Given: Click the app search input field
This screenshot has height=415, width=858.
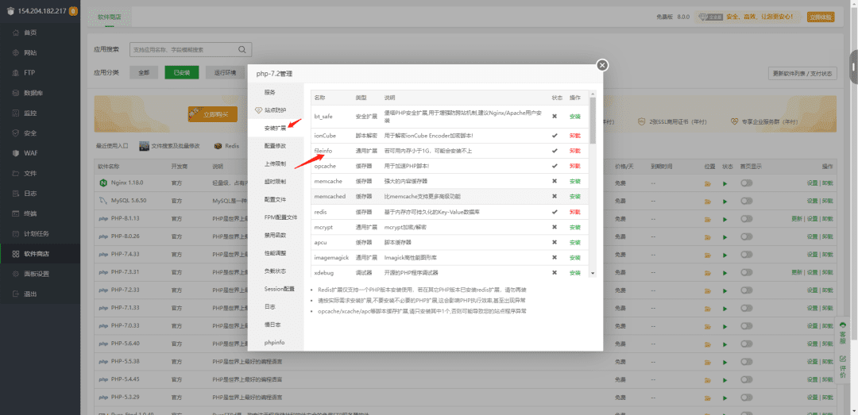Looking at the screenshot, I should tap(191, 49).
